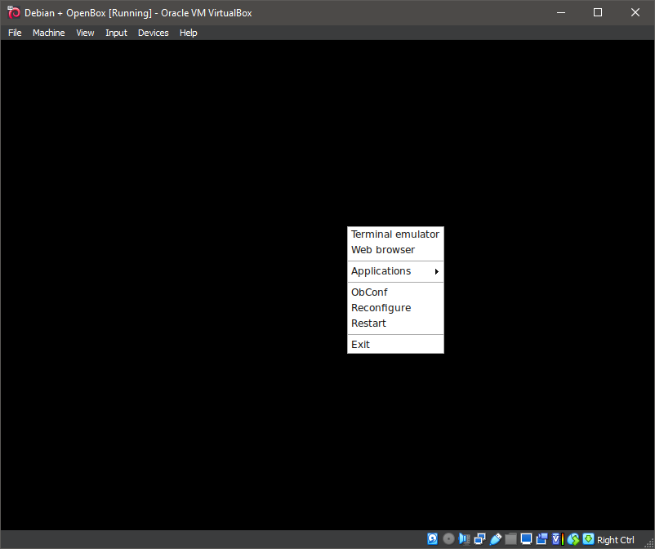Toggle the keyboard capture status icon

(588, 539)
